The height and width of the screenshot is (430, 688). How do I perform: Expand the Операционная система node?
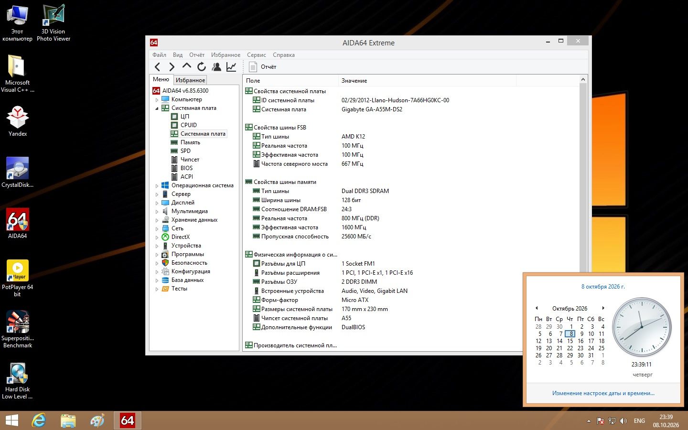157,186
